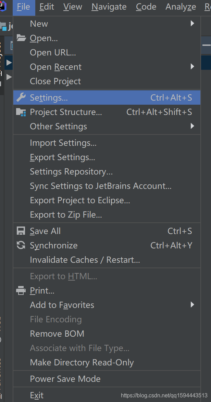
Task: Click the Synchronize refresh arrows icon
Action: click(x=21, y=245)
